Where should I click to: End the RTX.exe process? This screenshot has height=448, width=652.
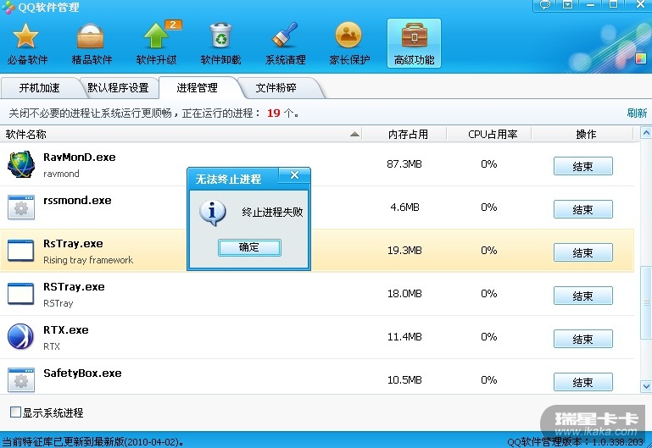pos(583,339)
